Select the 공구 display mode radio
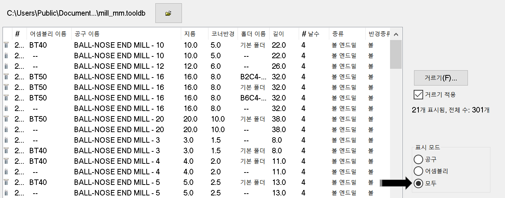Screen dimensions: 505x198 [x=418, y=159]
